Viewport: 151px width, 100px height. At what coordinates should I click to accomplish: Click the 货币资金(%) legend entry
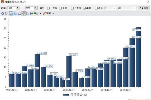75,95
